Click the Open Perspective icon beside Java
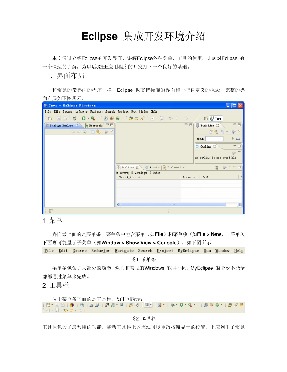This screenshot has height=372, width=287. [206, 119]
